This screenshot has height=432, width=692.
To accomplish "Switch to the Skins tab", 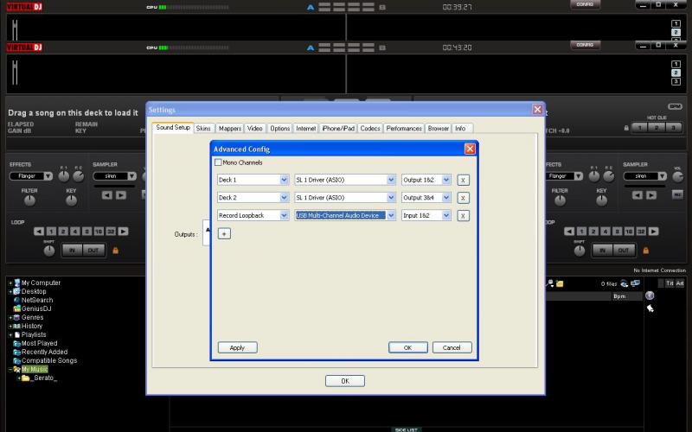I will pyautogui.click(x=203, y=128).
